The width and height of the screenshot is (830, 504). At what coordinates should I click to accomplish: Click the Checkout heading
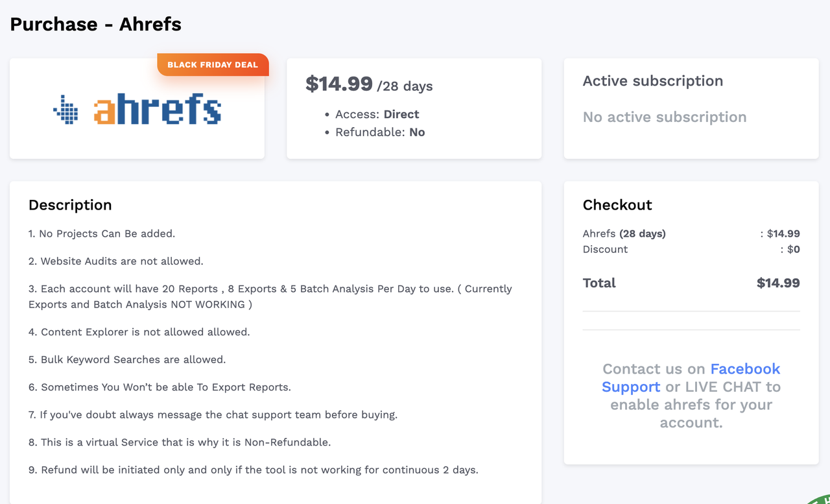[x=617, y=205]
